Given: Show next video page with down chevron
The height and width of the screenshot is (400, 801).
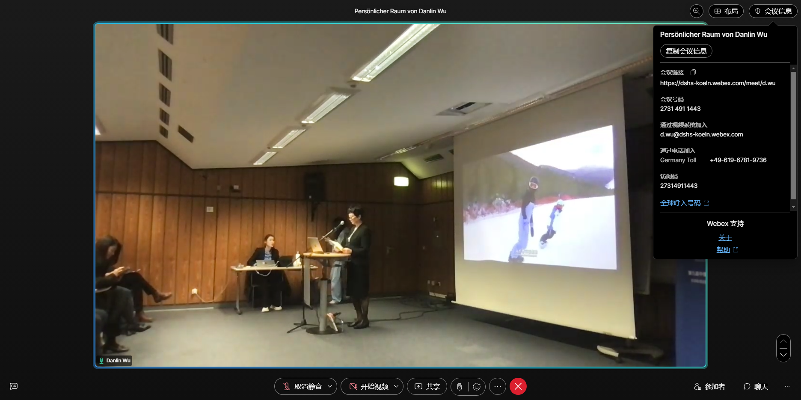Looking at the screenshot, I should pyautogui.click(x=783, y=355).
